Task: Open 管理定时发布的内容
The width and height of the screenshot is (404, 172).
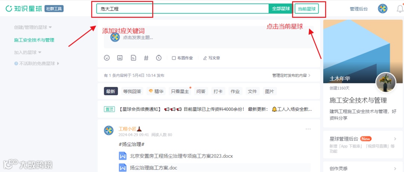Action: 291,76
